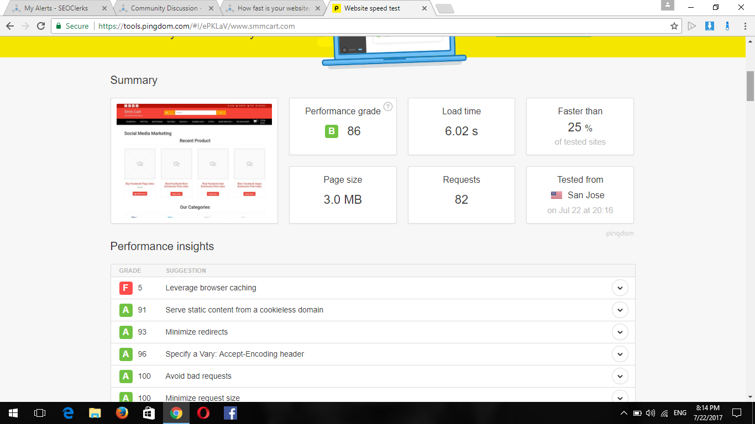The height and width of the screenshot is (424, 755).
Task: Click the performance grade score 86
Action: pyautogui.click(x=354, y=131)
